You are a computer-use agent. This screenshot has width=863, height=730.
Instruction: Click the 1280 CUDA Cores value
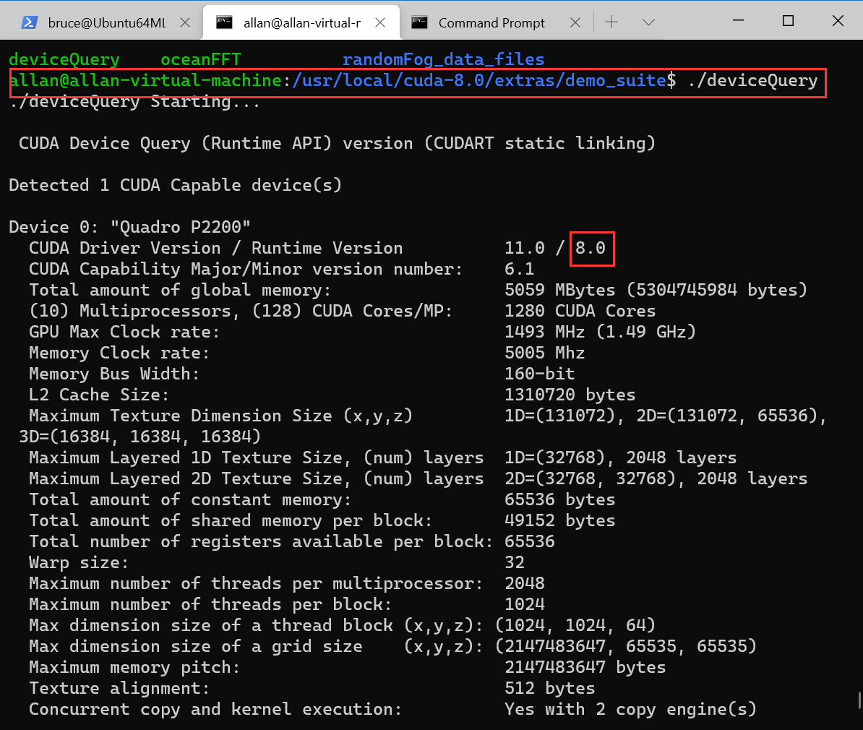[580, 311]
